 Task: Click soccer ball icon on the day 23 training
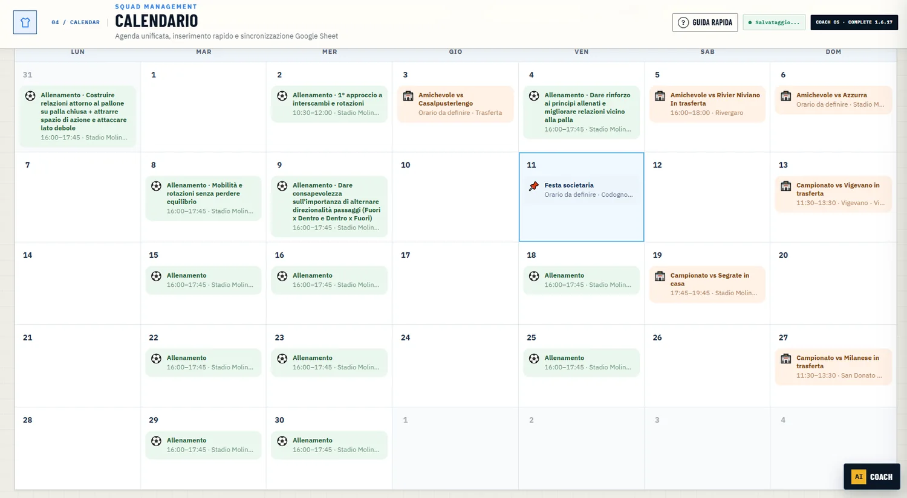282,359
